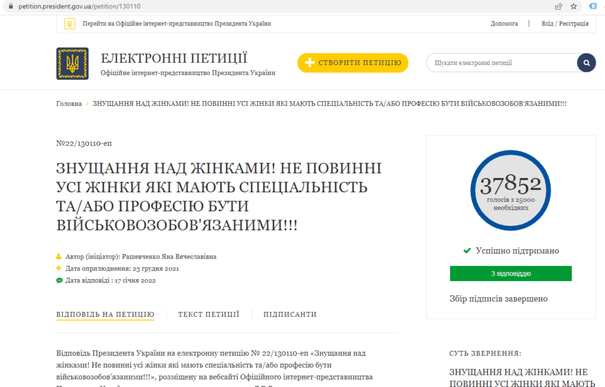This screenshot has width=605, height=387.
Task: Click the blue extension icon near address bar
Action: pos(591,7)
